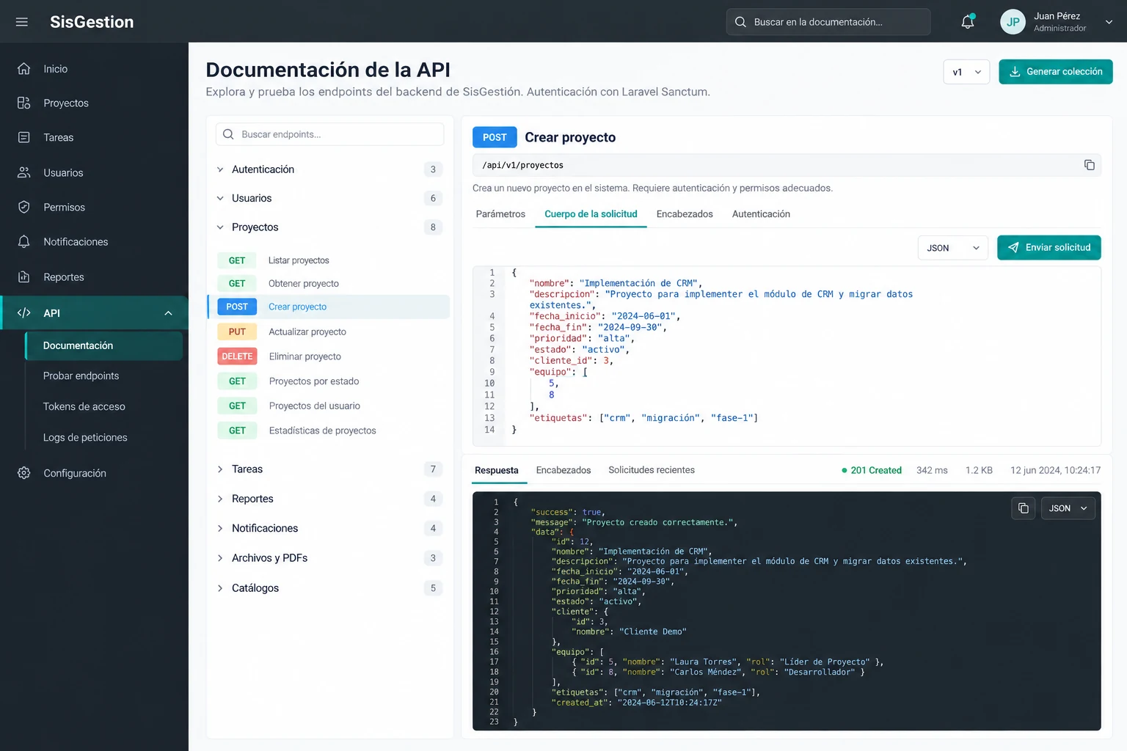Copy the response JSON body
Viewport: 1127px width, 751px height.
pyautogui.click(x=1024, y=508)
